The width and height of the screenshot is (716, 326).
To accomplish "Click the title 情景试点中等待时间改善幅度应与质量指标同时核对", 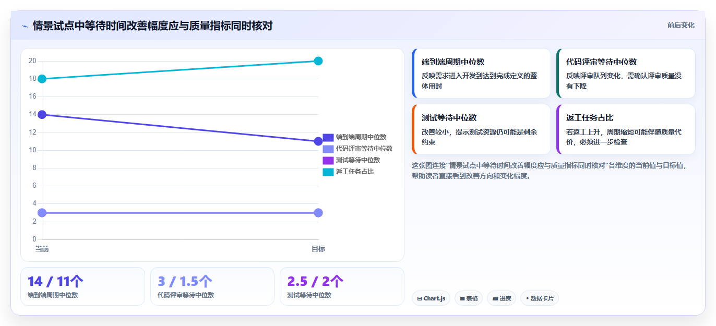I will pos(152,26).
